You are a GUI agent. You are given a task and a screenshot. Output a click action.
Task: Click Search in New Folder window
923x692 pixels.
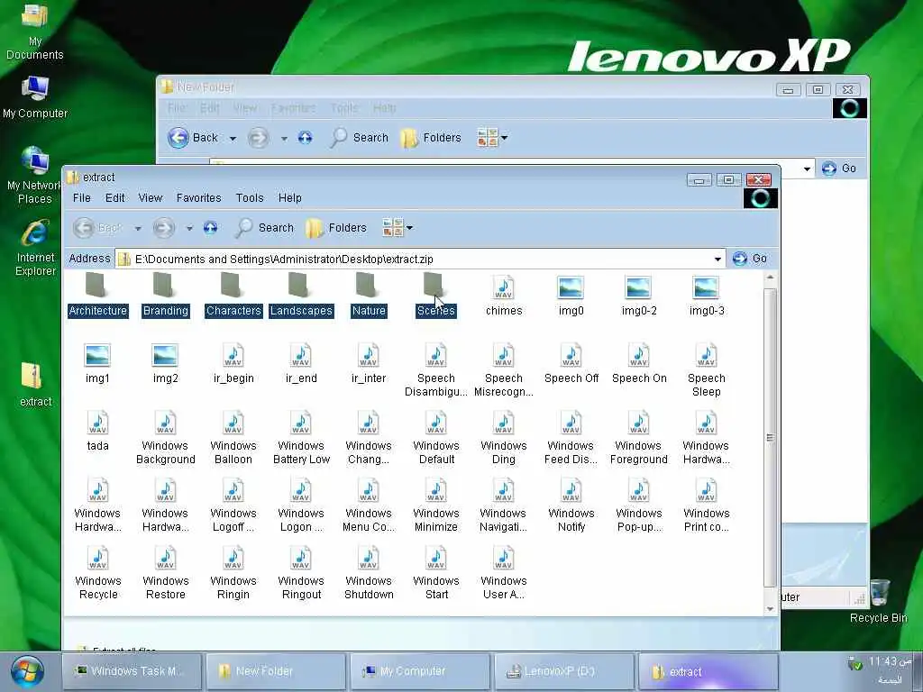click(x=359, y=138)
